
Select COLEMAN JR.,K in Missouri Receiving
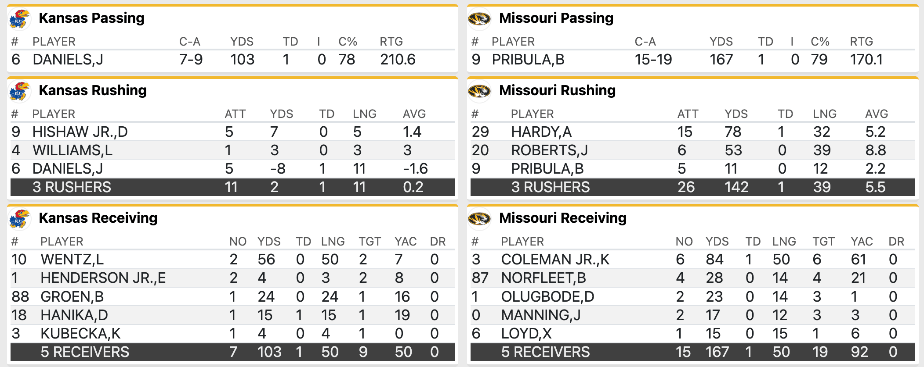(555, 260)
